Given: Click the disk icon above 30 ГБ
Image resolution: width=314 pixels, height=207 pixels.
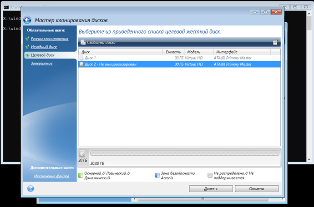Looking at the screenshot, I should [82, 153].
